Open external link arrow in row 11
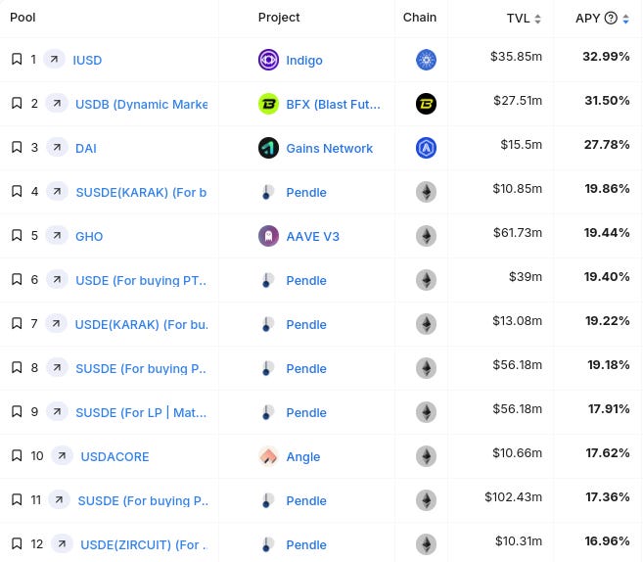Image resolution: width=643 pixels, height=562 pixels. tap(59, 499)
